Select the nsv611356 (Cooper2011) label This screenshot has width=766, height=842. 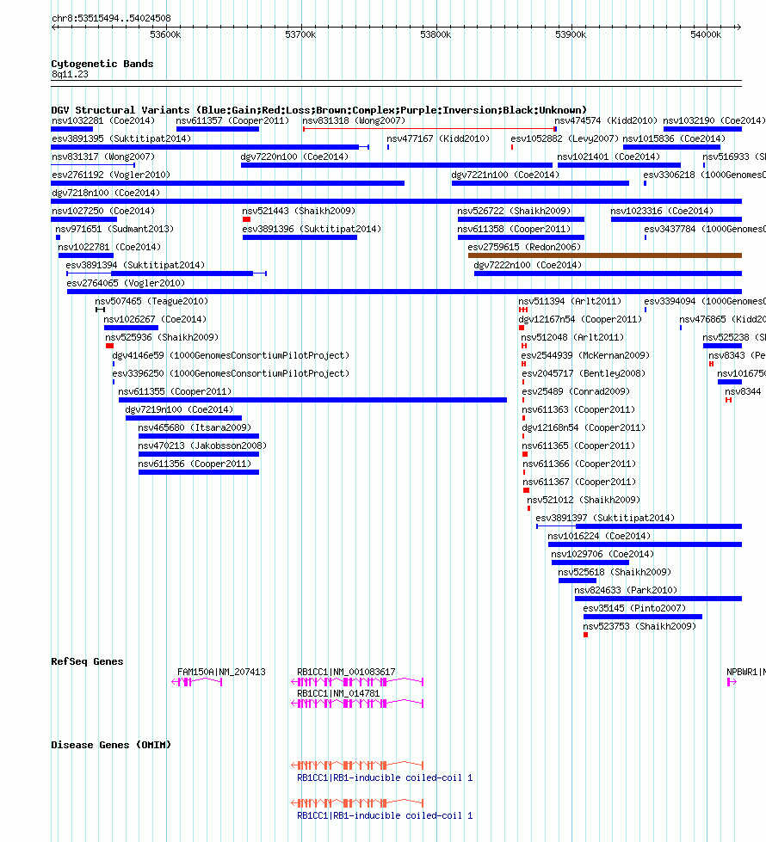point(195,464)
